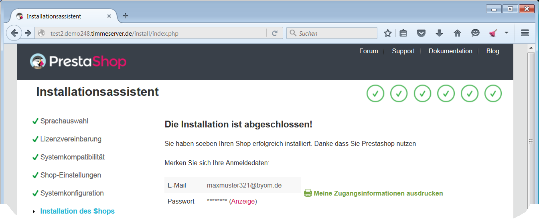Click the scrollbar up arrow
The image size is (539, 220).
[531, 48]
